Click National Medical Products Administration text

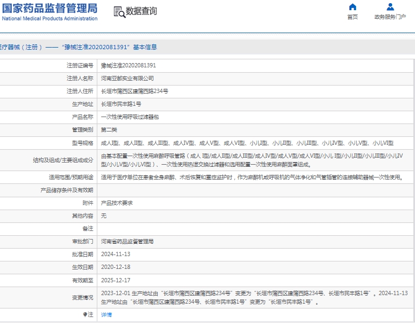[x=50, y=19]
